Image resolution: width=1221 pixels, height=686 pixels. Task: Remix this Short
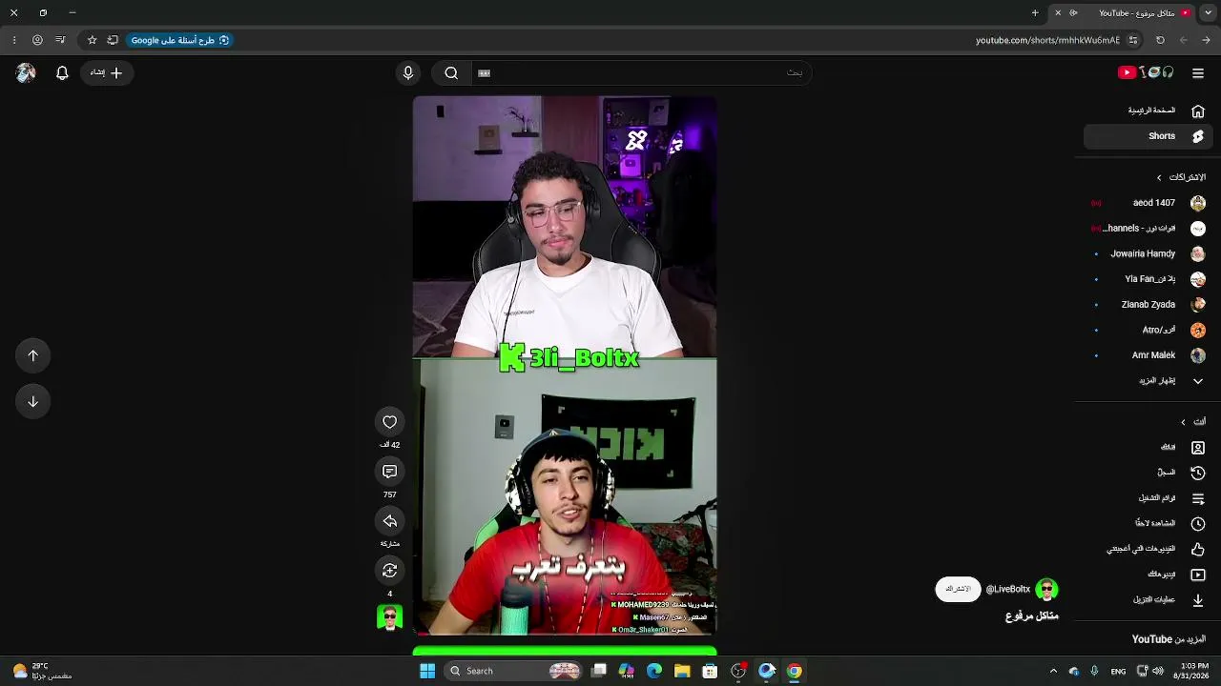click(x=389, y=571)
